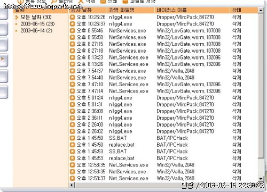This screenshot has height=192, width=267.
Task: Click the entry icon at 오후 8:27:15
Action: pyautogui.click(x=72, y=44)
